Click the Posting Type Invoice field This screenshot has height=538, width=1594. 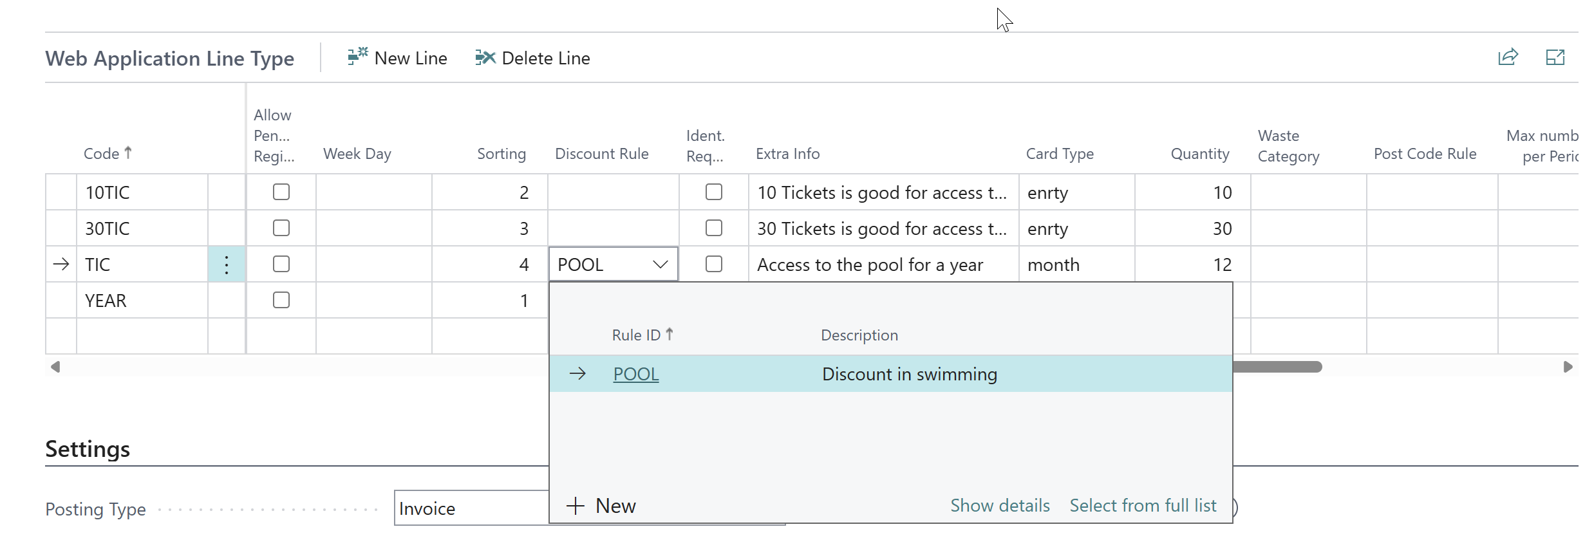[x=472, y=508]
